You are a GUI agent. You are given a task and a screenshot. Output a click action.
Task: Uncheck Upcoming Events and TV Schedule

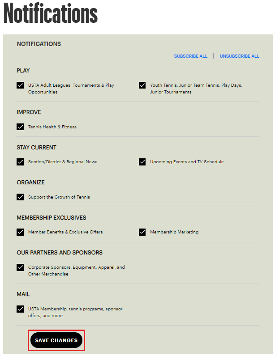(x=142, y=161)
